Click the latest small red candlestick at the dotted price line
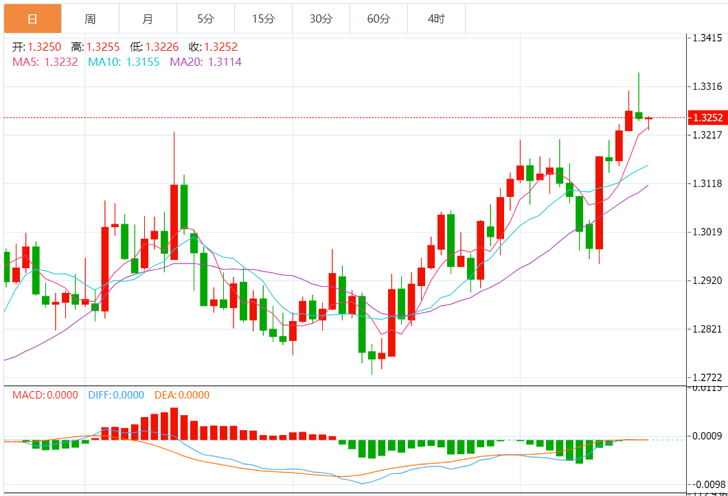Image resolution: width=728 pixels, height=496 pixels. pos(648,119)
